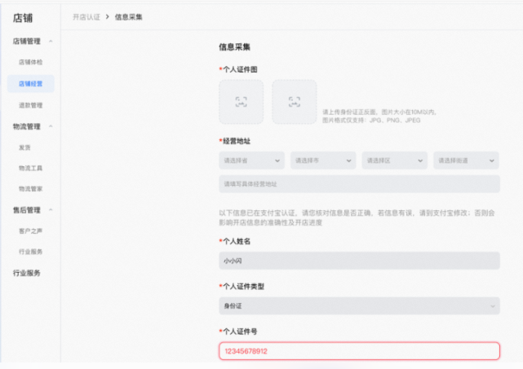Open the 请选择省 province dropdown
Viewport: 523px width, 369px height.
coord(251,160)
